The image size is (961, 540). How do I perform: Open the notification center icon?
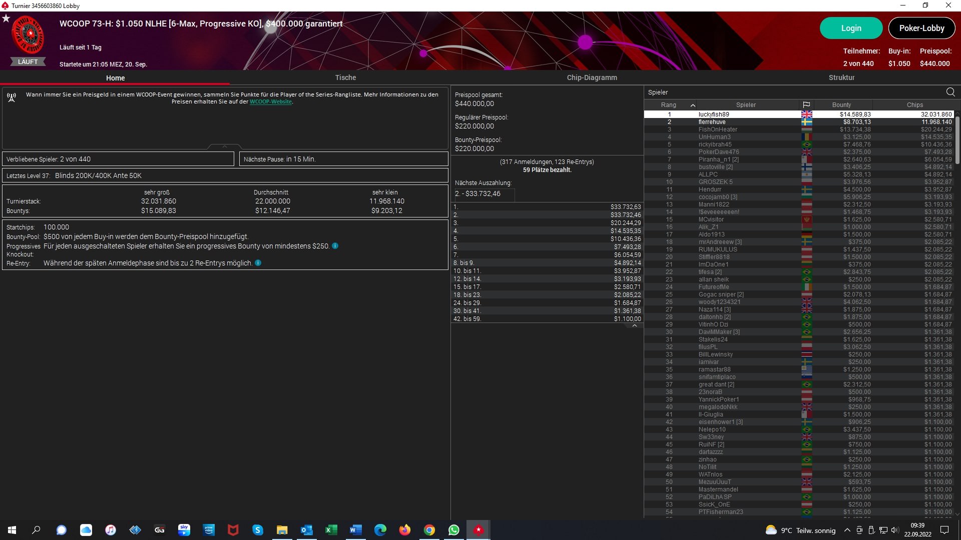(945, 530)
